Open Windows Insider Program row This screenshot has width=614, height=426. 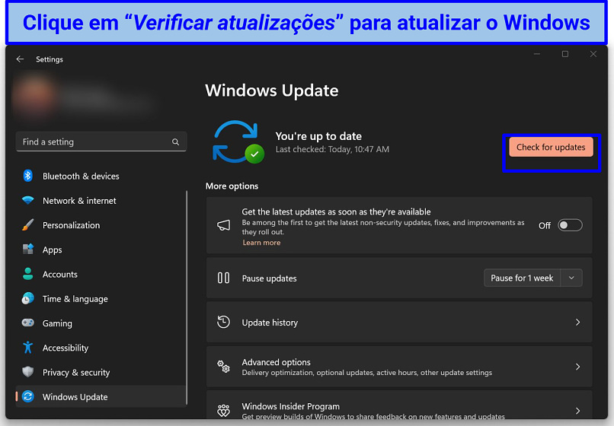tap(399, 406)
